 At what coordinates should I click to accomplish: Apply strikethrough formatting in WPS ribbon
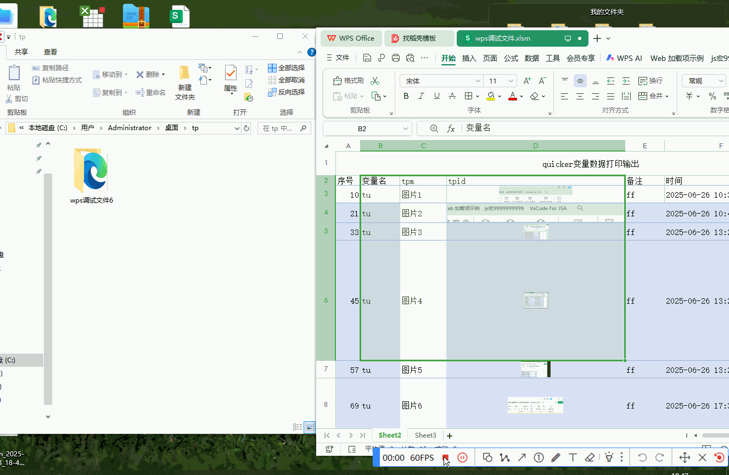(x=452, y=96)
